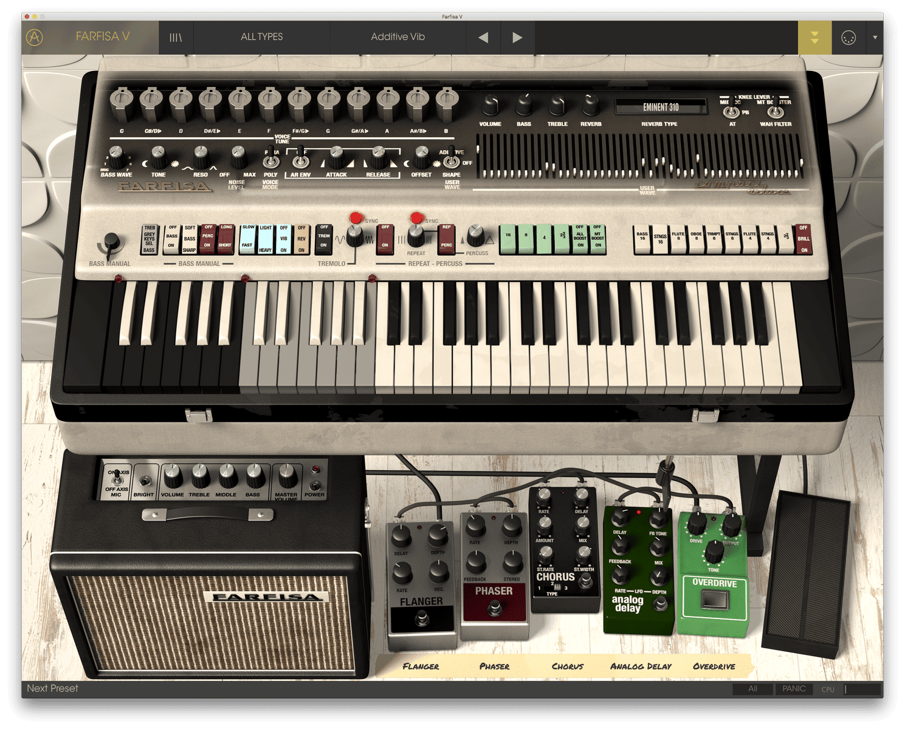Viewport: 905px width, 729px height.
Task: Toggle the yellow advanced panel double-arrow button
Action: pos(814,38)
